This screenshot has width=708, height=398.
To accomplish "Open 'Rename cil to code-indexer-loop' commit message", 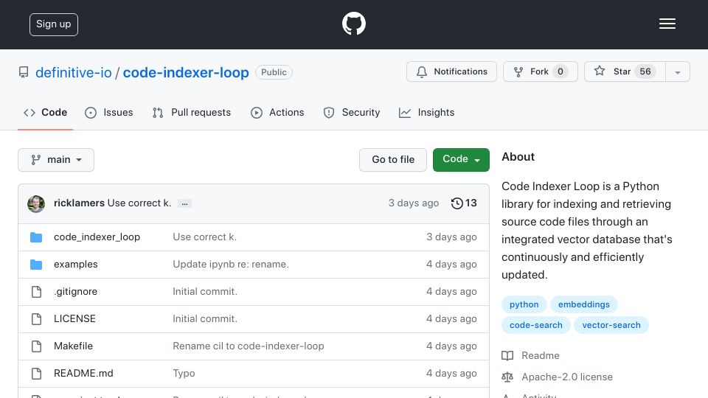I will (249, 346).
